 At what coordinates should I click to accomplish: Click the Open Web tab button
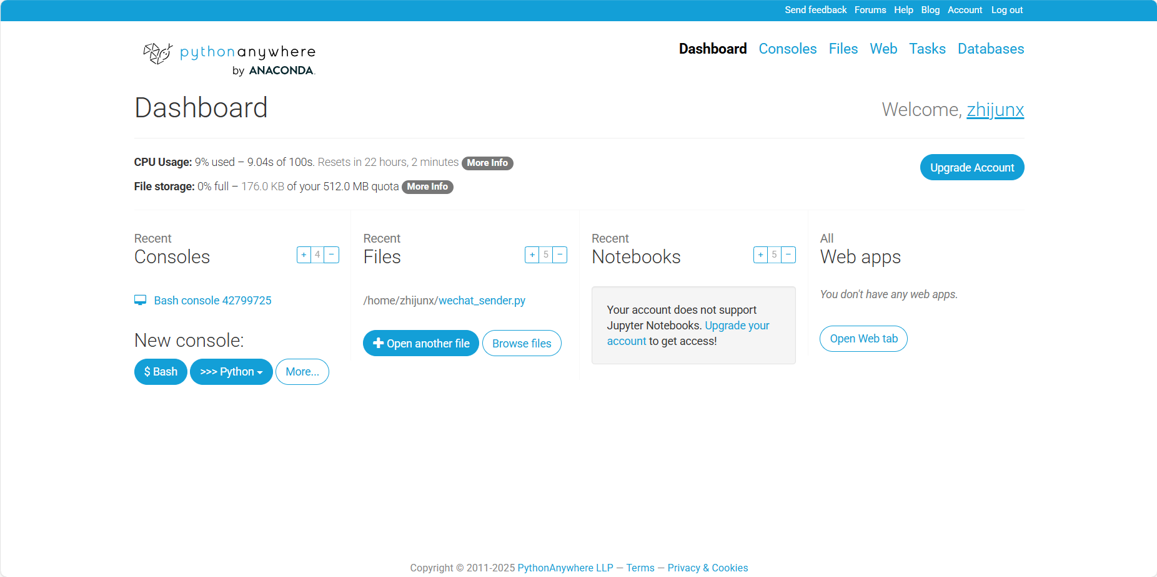point(863,339)
